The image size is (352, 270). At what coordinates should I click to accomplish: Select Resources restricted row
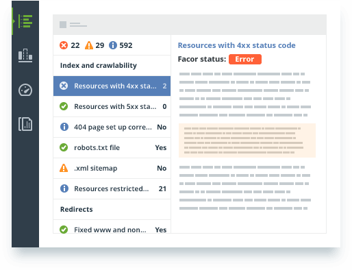(x=112, y=188)
